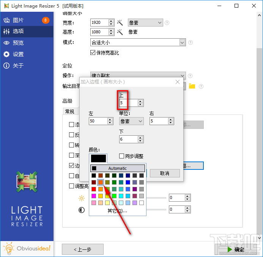
Task: Toggle the 深 checkbox
Action: tap(72, 155)
